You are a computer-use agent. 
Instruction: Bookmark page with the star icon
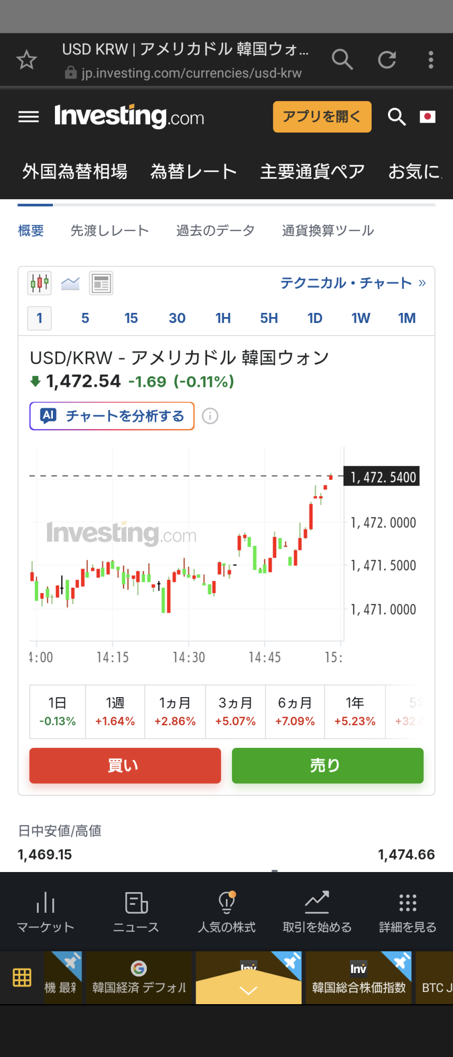pyautogui.click(x=26, y=60)
